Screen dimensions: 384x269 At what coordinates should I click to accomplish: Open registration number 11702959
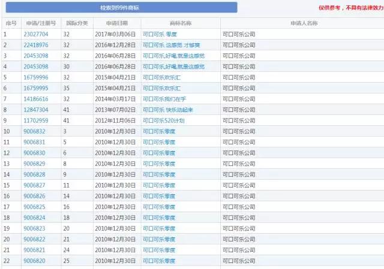(x=35, y=120)
